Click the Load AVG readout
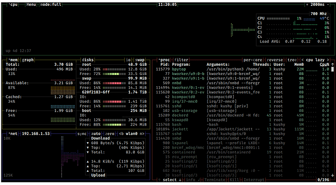The height and width of the screenshot is (185, 336). (293, 41)
